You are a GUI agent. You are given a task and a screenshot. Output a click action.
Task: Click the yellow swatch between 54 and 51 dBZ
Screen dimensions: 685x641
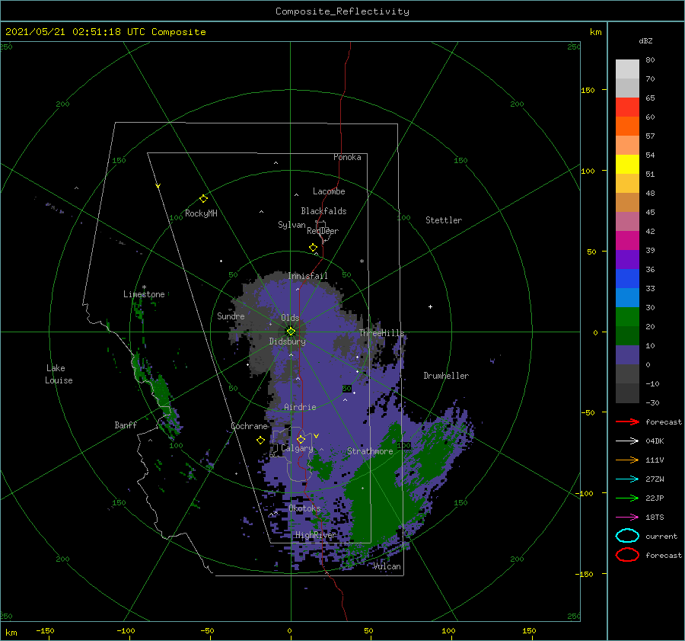click(627, 164)
